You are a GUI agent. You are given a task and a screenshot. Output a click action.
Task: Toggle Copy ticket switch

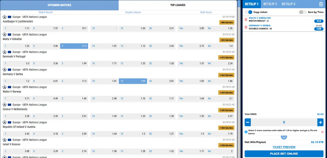tap(249, 12)
